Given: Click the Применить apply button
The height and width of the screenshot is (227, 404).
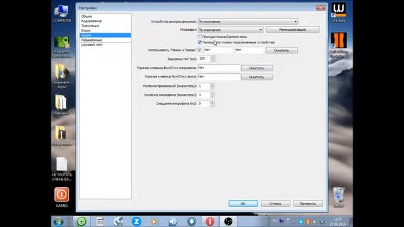Looking at the screenshot, I should pyautogui.click(x=308, y=204).
